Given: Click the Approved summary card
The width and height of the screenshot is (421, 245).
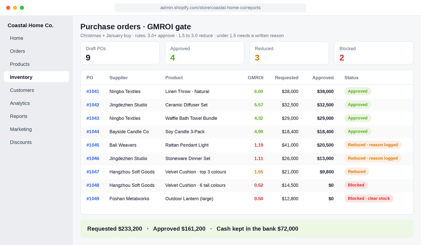Looking at the screenshot, I should tap(205, 53).
